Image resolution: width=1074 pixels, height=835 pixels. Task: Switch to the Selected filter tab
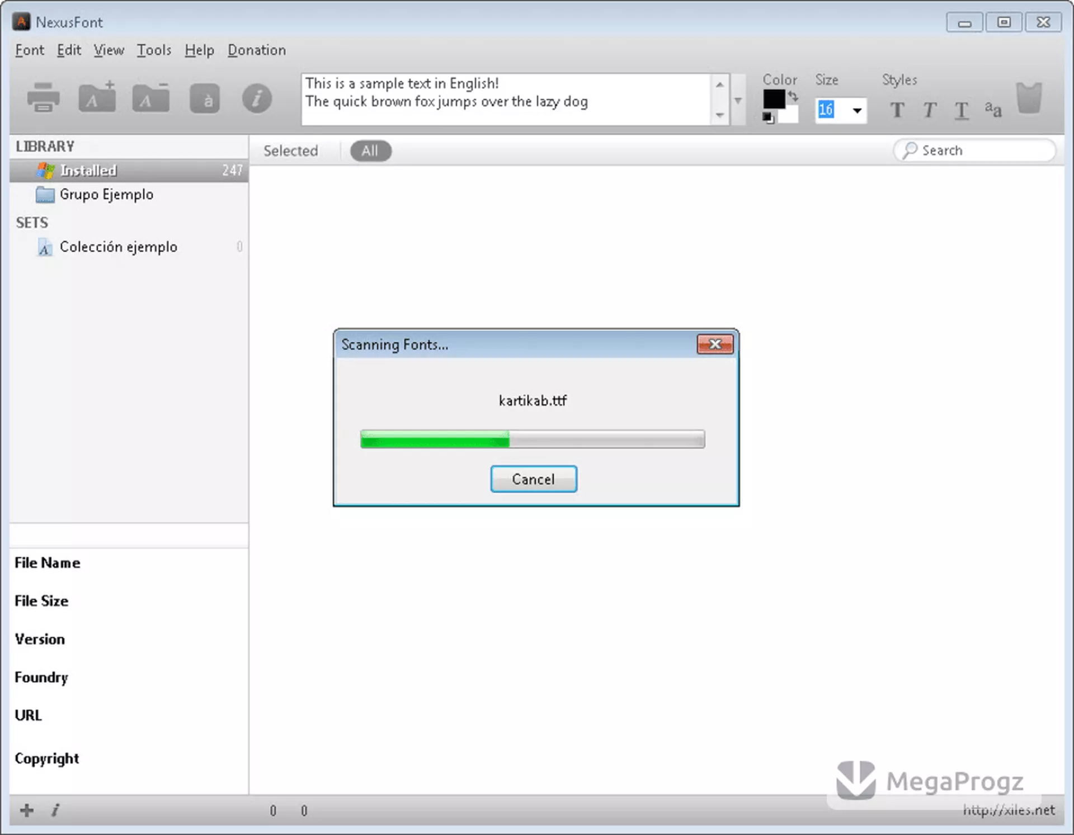pos(290,151)
